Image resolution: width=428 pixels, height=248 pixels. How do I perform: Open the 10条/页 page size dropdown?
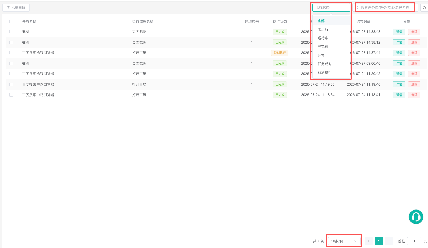(x=344, y=241)
